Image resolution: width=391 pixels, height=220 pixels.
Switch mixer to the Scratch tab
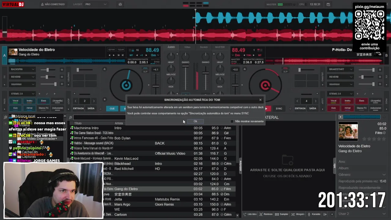coord(204,47)
